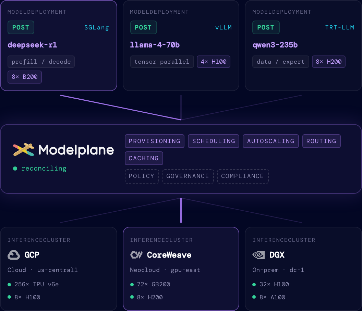362x311 pixels.
Task: Click the CoreWeave logo icon
Action: 136,255
